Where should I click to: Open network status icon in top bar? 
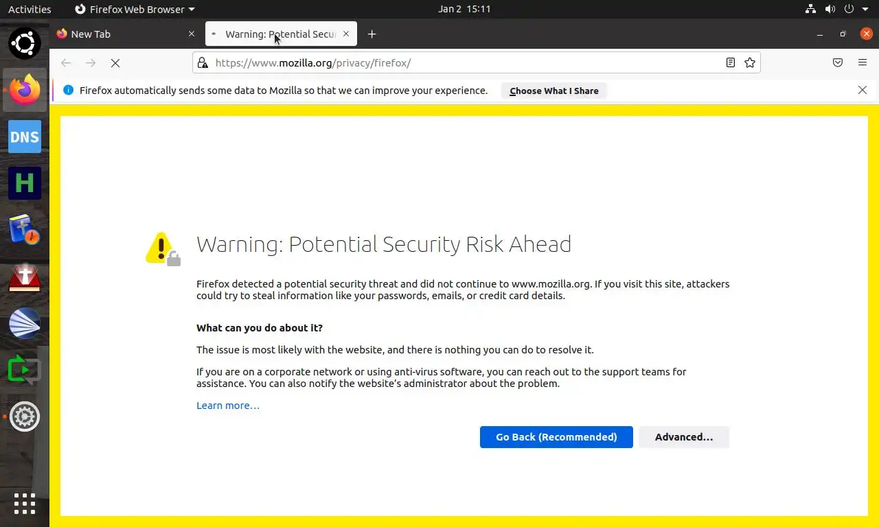click(x=810, y=9)
